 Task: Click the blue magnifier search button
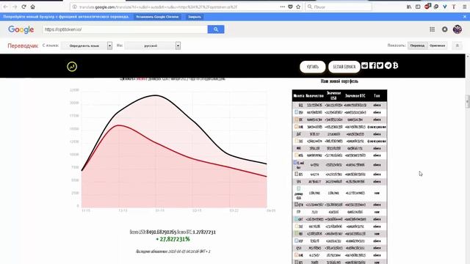coord(216,29)
